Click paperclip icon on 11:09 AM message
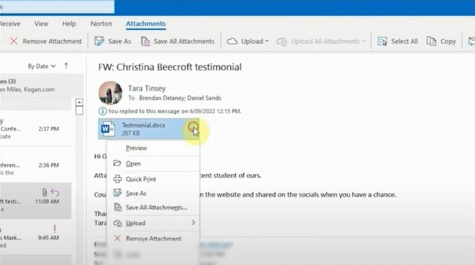Image resolution: width=475 pixels, height=265 pixels. click(x=44, y=192)
